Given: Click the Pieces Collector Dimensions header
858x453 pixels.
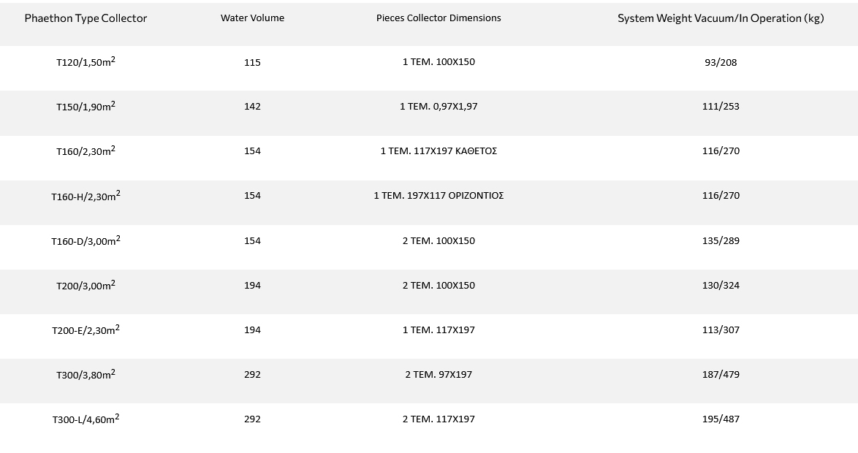Looking at the screenshot, I should (439, 18).
